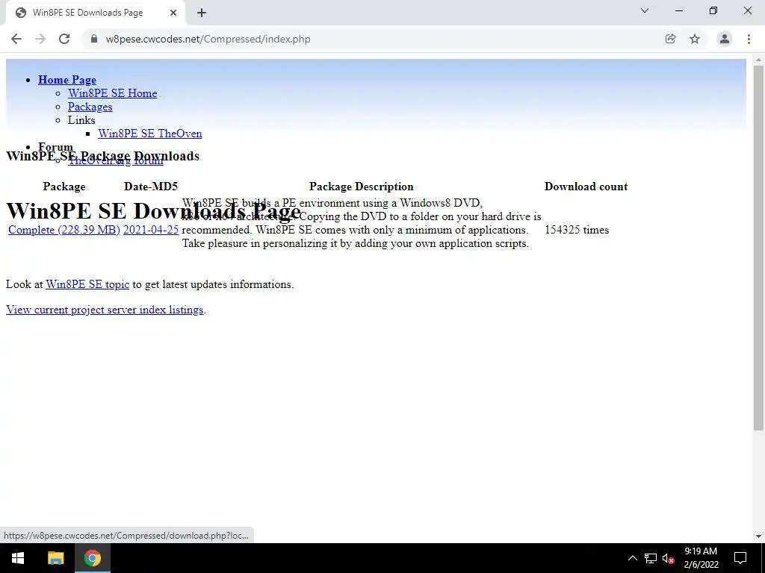Open the tab search chevron
This screenshot has height=573, width=765.
pyautogui.click(x=645, y=10)
